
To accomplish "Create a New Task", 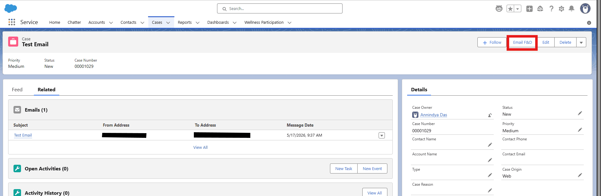I will pyautogui.click(x=344, y=168).
